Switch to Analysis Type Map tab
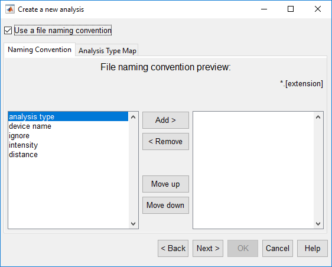Viewport: 332px width, 267px height. coord(107,51)
